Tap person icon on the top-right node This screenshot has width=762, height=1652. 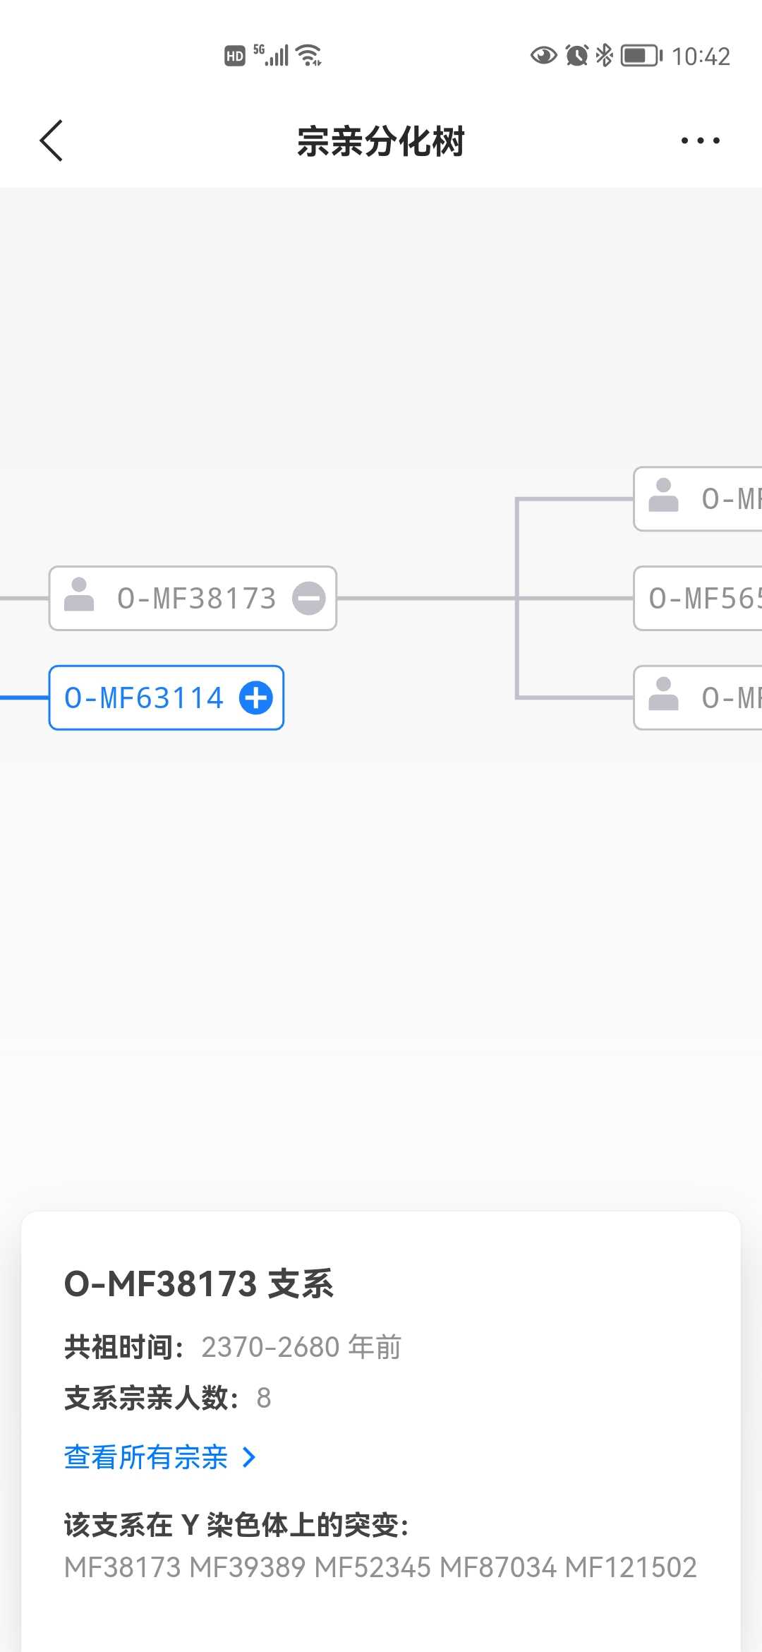663,496
